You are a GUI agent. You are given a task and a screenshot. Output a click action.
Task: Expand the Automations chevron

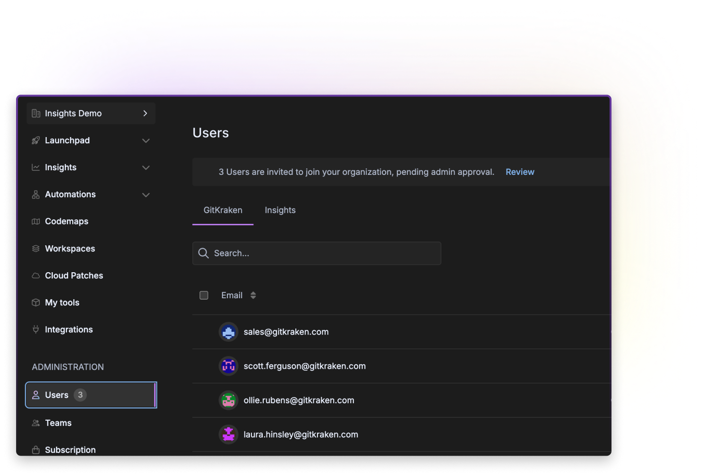146,195
